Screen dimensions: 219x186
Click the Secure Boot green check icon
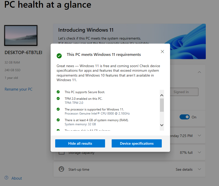(58, 92)
